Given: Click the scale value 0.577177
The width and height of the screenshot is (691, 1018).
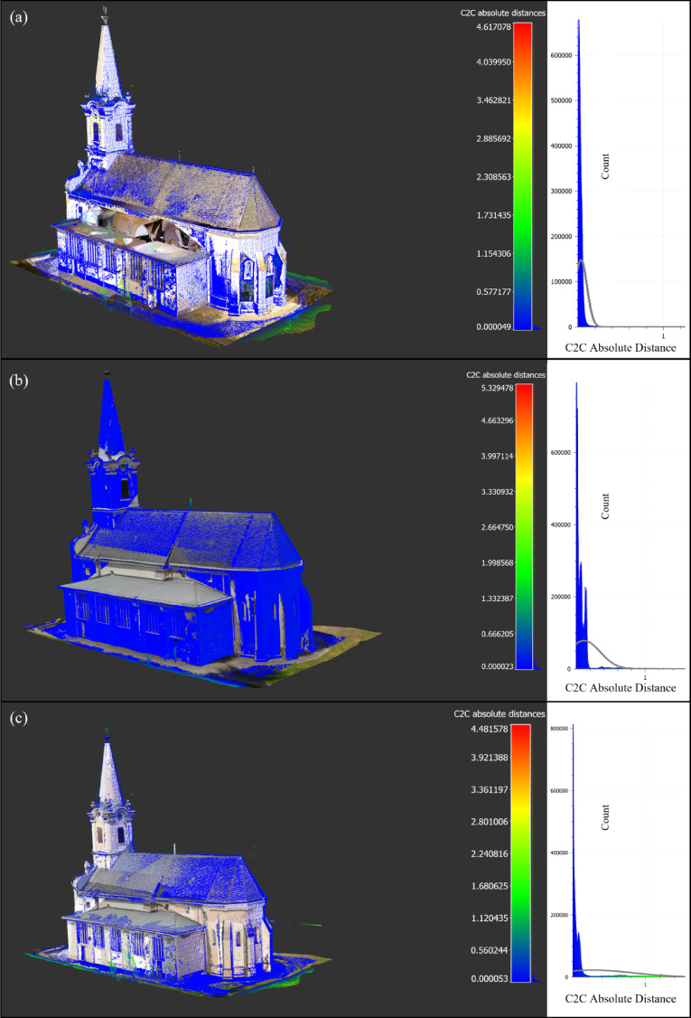Looking at the screenshot, I should [493, 292].
